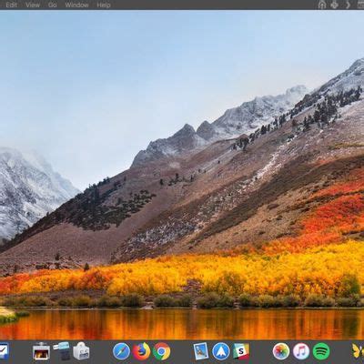Screen dimensions: 364x364
Task: Launch Firefox from the dock
Action: (141, 351)
